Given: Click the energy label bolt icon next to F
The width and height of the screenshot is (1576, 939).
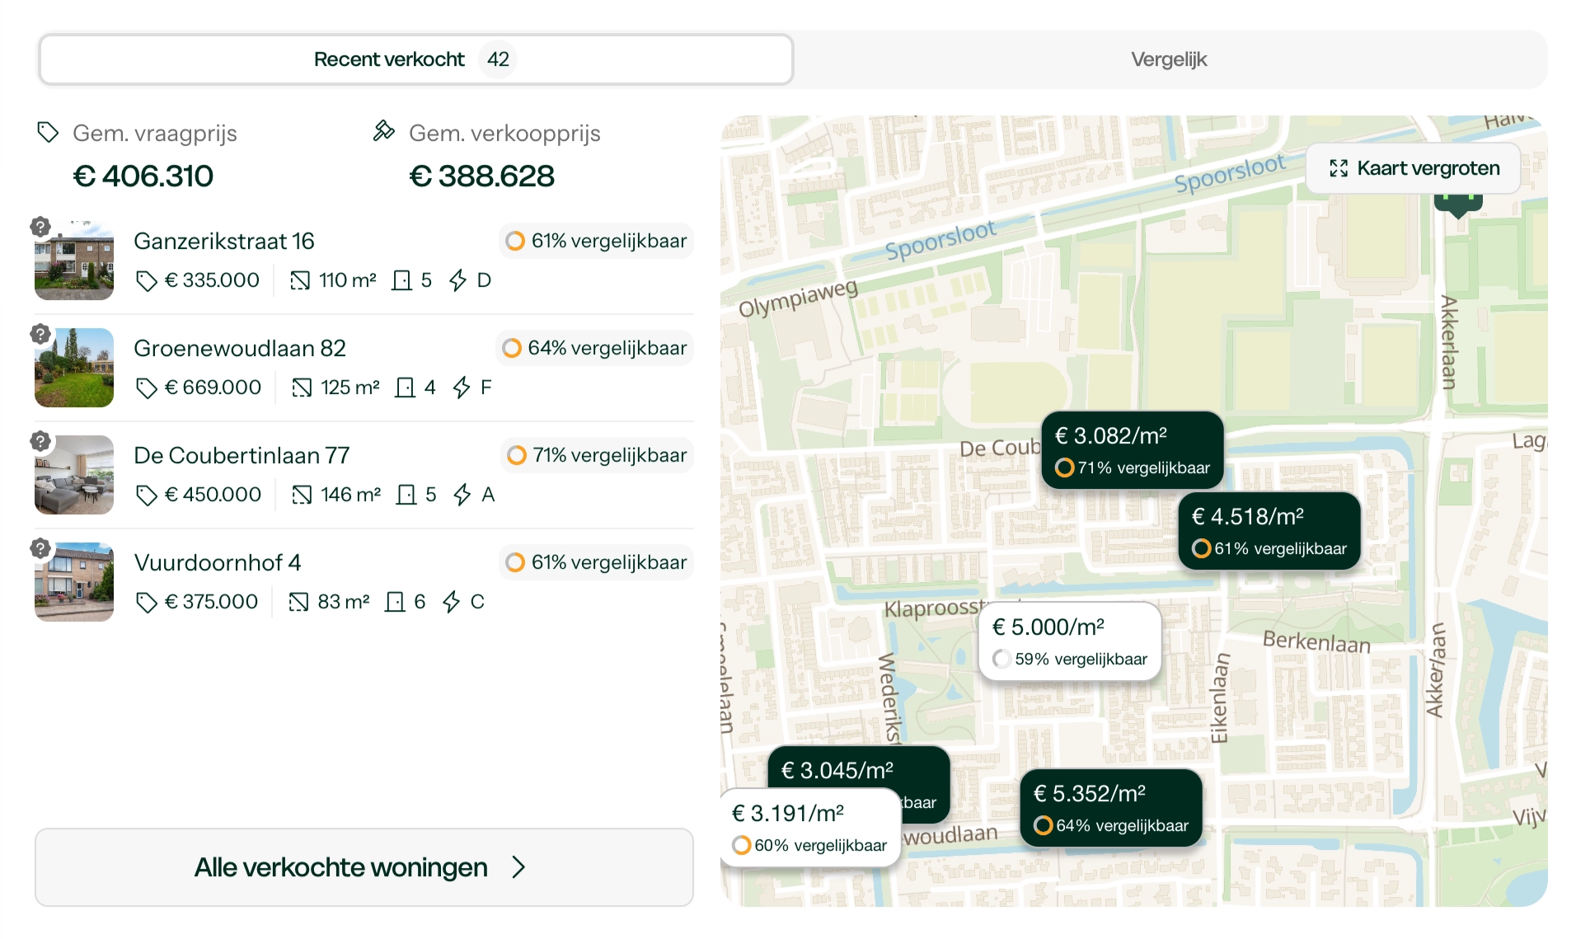Looking at the screenshot, I should [462, 388].
